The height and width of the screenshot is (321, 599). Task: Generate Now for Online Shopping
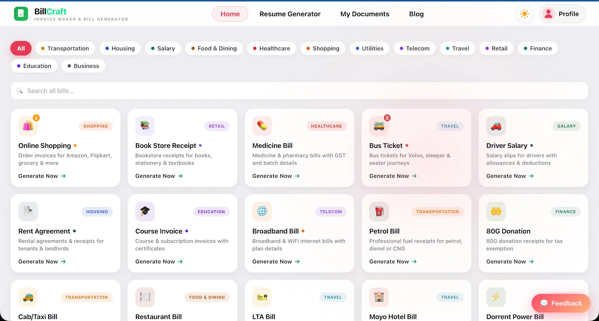pos(42,176)
